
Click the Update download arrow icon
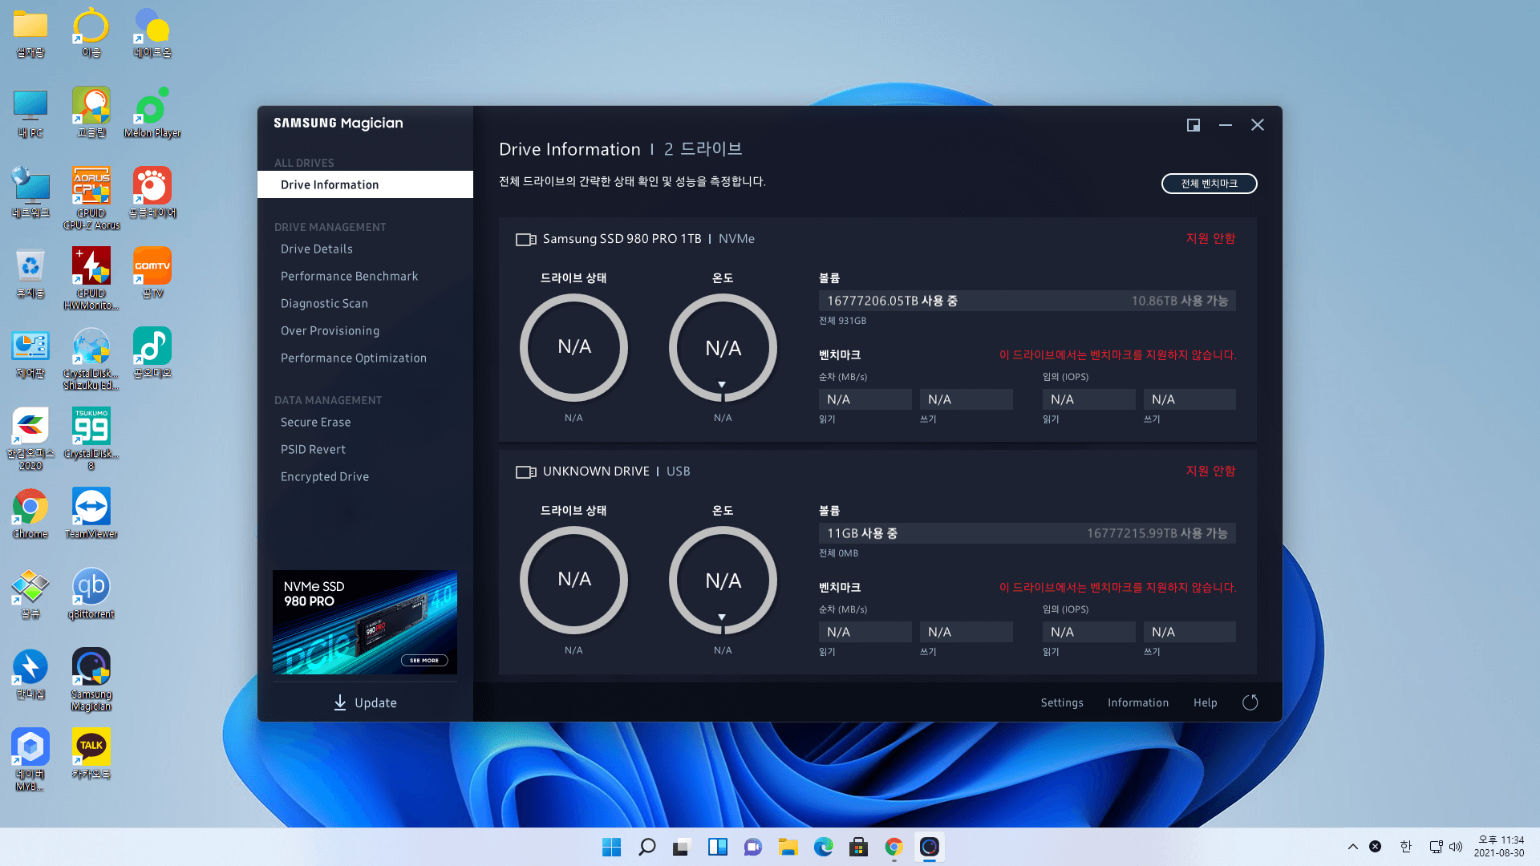click(340, 702)
